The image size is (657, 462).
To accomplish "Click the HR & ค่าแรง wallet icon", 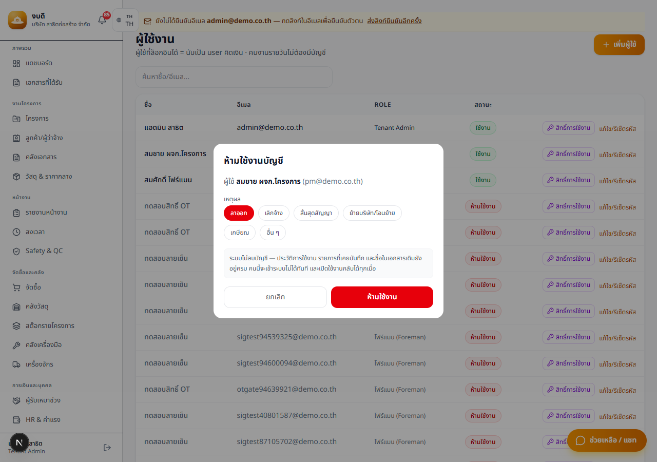I will (x=16, y=420).
